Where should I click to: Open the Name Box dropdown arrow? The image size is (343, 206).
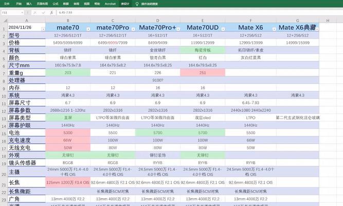coord(22,13)
